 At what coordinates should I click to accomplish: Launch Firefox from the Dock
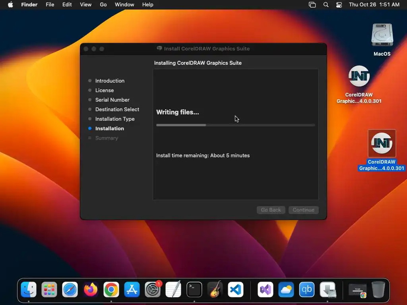91,290
